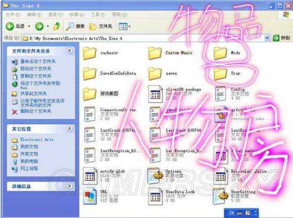293x218 pixels.
Task: Open the File menu
Action: 13,14
